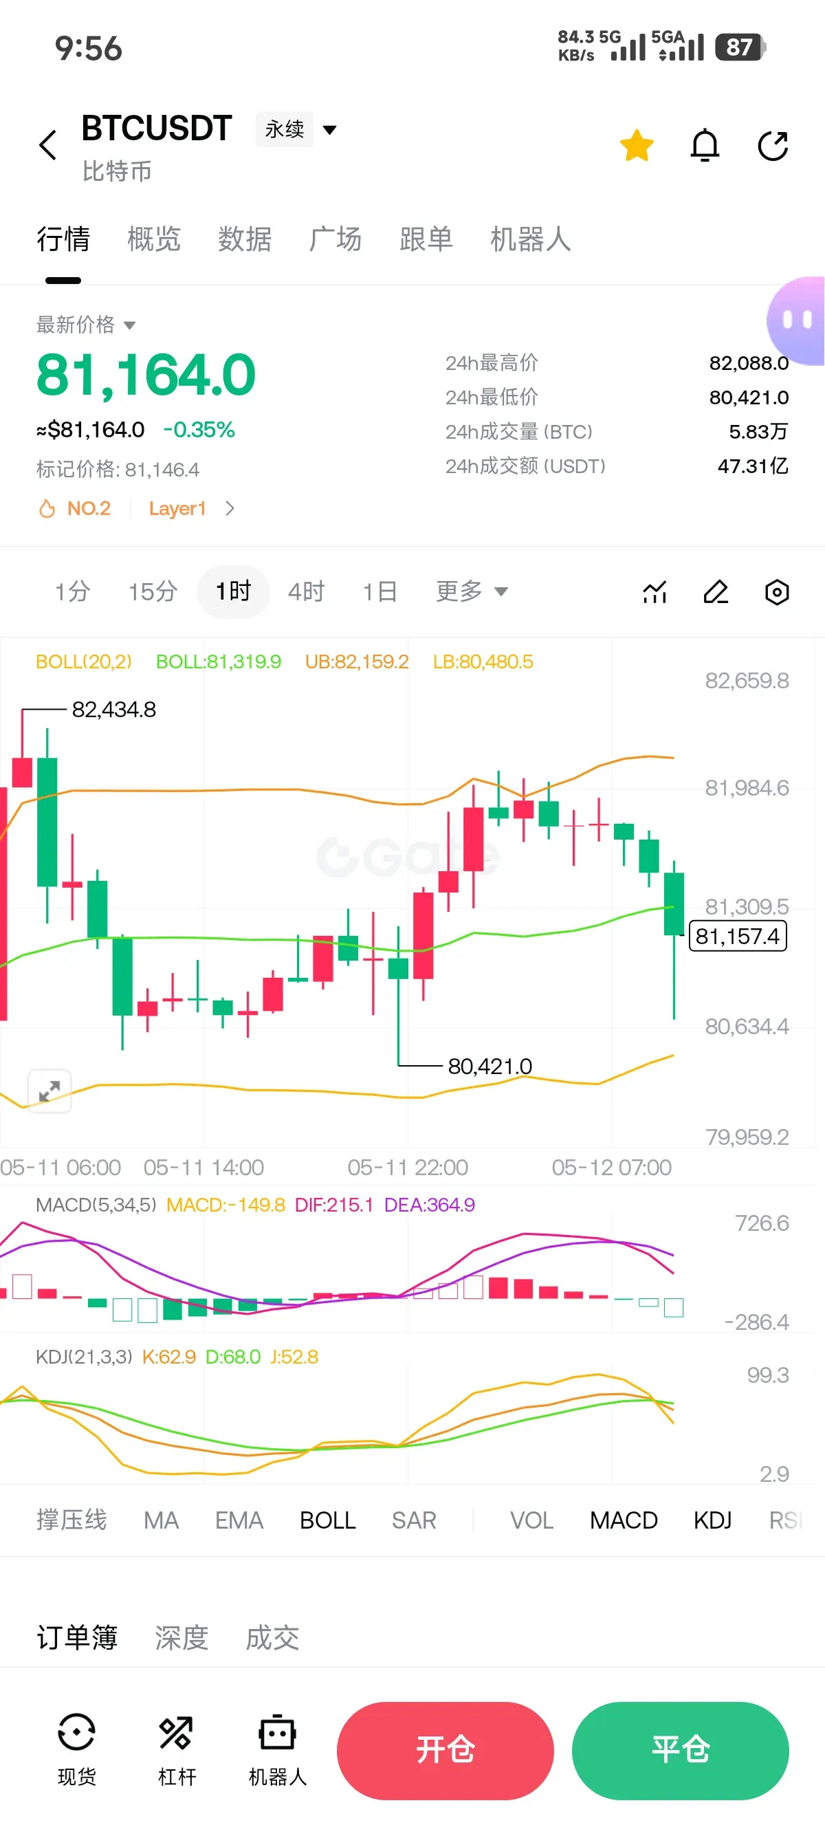Tap the 9:56 status bar clock
Image resolution: width=825 pixels, height=1836 pixels.
click(x=88, y=48)
